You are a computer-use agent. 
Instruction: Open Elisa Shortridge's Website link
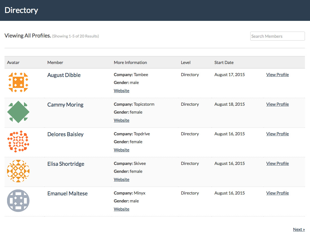click(121, 179)
